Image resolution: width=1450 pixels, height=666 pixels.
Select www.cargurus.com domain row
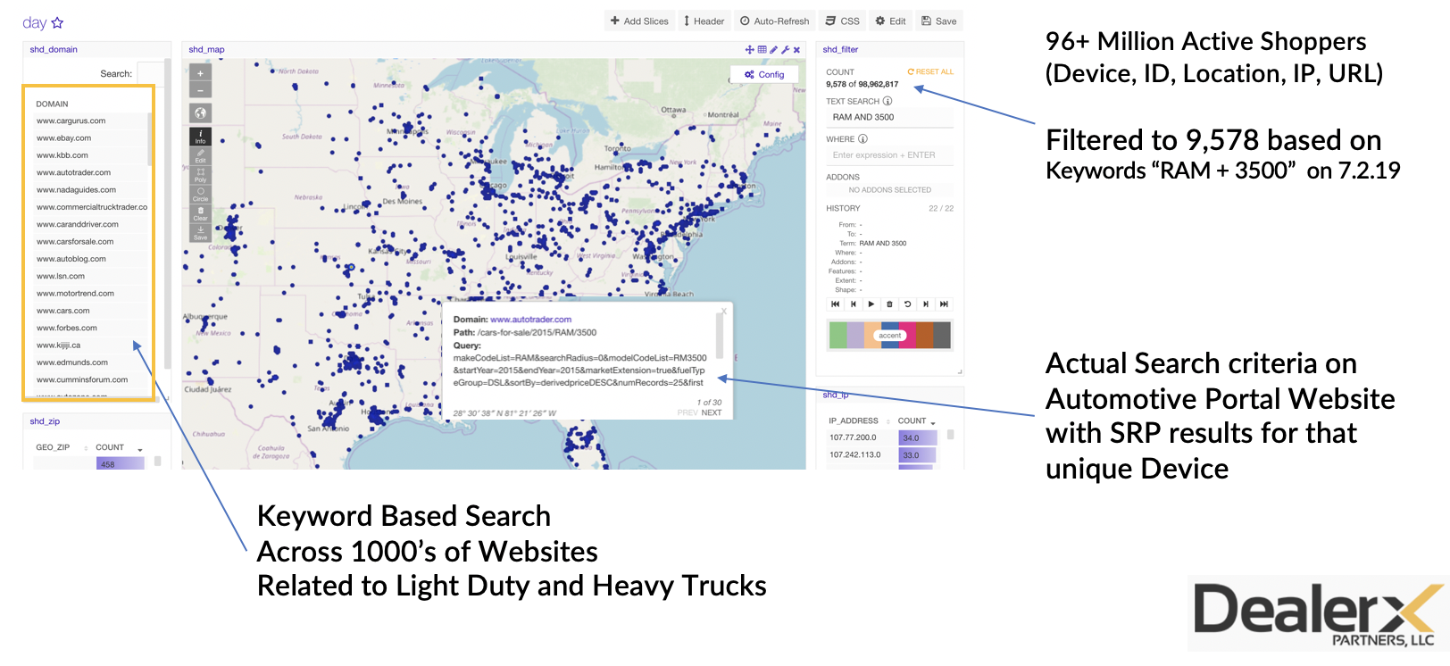point(89,121)
